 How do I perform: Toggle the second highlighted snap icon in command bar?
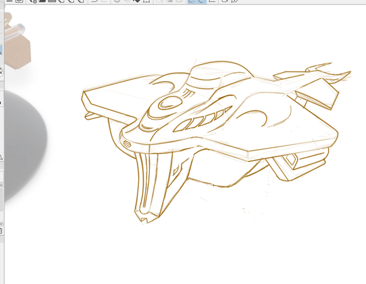(x=201, y=1)
